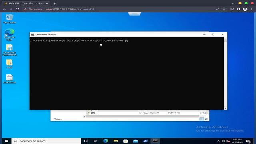This screenshot has width=256, height=144.
Task: Go forward in browser history
Action: click(11, 9)
